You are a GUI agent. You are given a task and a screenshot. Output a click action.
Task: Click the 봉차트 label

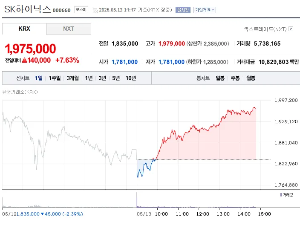pyautogui.click(x=203, y=78)
